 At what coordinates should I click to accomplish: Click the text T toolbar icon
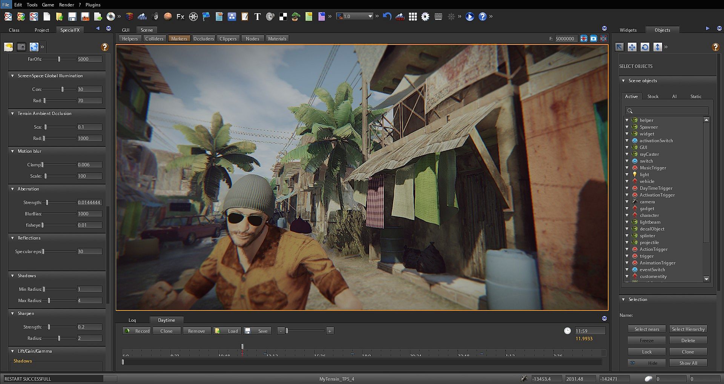pos(257,17)
